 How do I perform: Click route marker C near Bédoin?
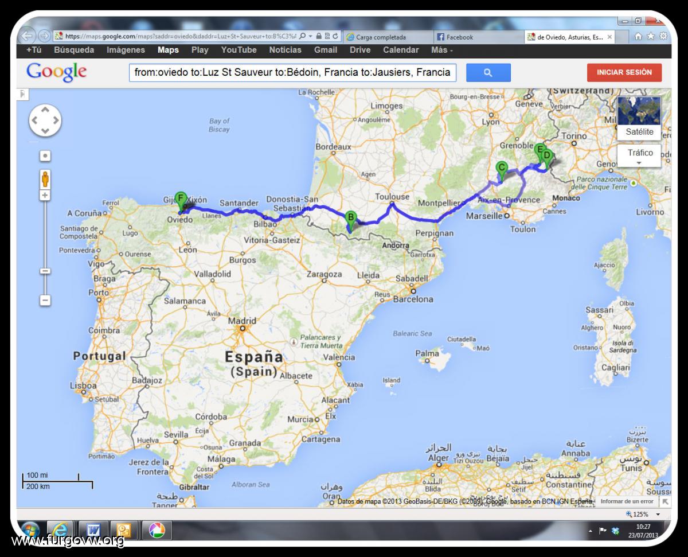point(502,170)
